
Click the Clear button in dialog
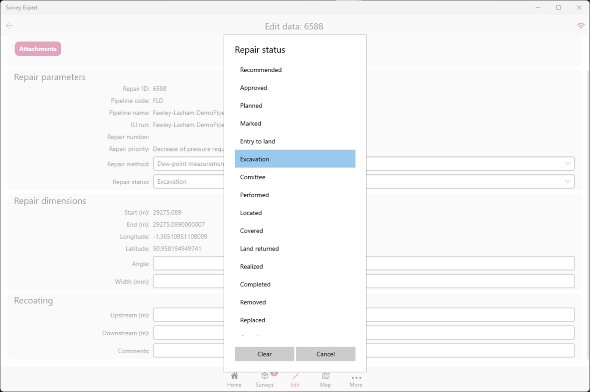tap(265, 354)
